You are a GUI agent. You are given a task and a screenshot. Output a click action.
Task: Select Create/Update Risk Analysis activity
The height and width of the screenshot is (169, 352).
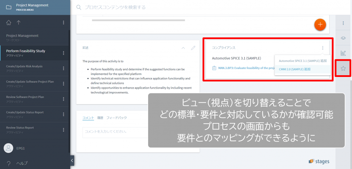coord(35,68)
